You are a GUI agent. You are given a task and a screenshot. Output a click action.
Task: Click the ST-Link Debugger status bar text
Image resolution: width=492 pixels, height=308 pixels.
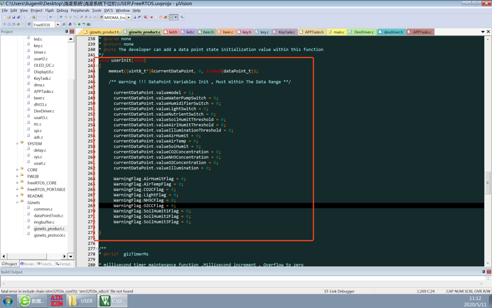[339, 291]
